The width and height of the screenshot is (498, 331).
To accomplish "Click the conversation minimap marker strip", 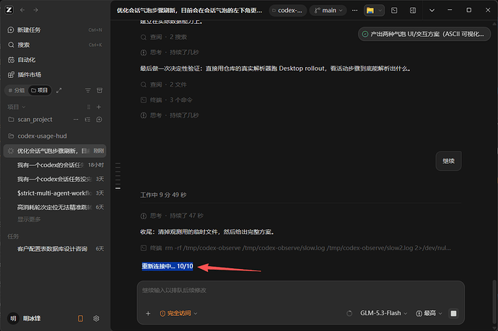I will [x=118, y=176].
